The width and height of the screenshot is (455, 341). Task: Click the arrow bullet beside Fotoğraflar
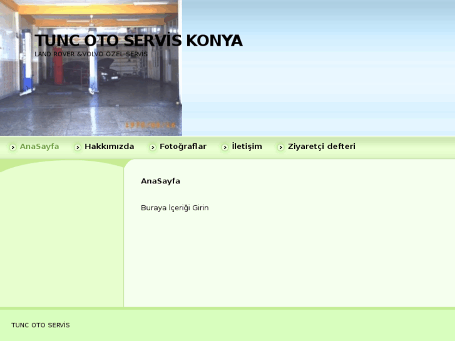click(x=153, y=148)
